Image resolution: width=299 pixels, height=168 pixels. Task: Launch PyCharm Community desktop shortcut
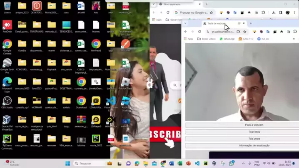tap(7, 139)
